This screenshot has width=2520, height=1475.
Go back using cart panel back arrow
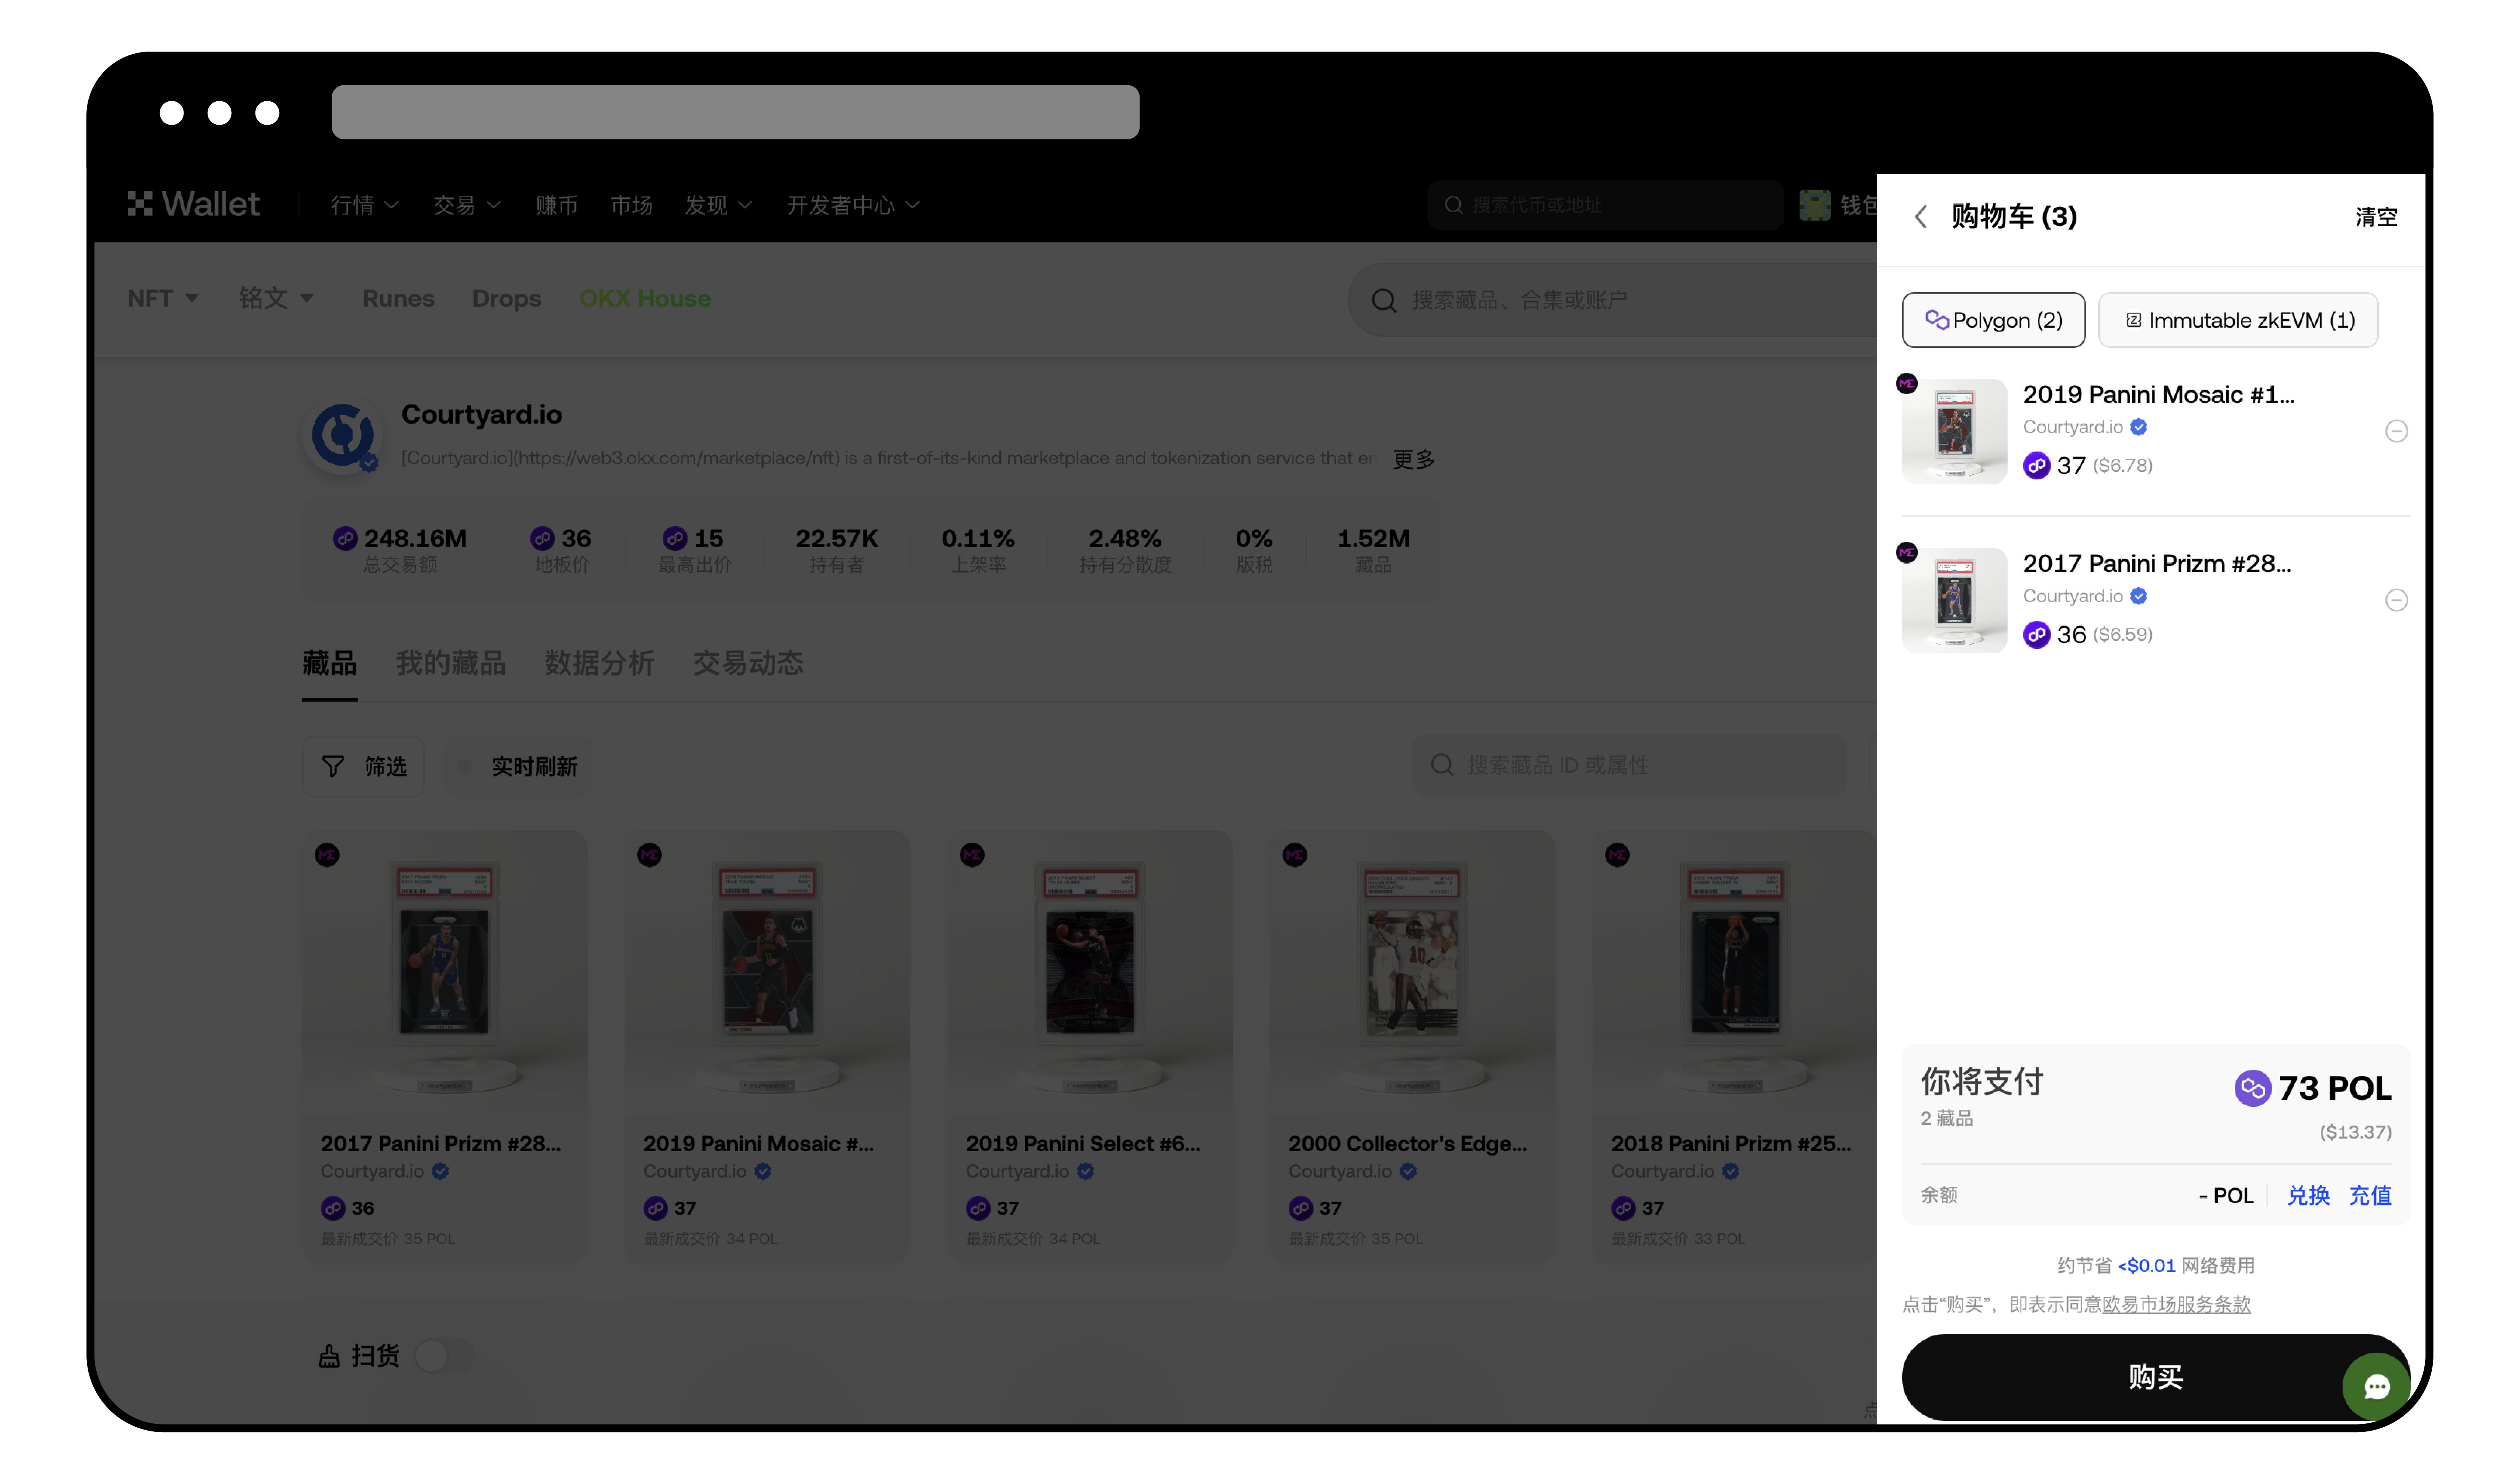(x=1920, y=217)
